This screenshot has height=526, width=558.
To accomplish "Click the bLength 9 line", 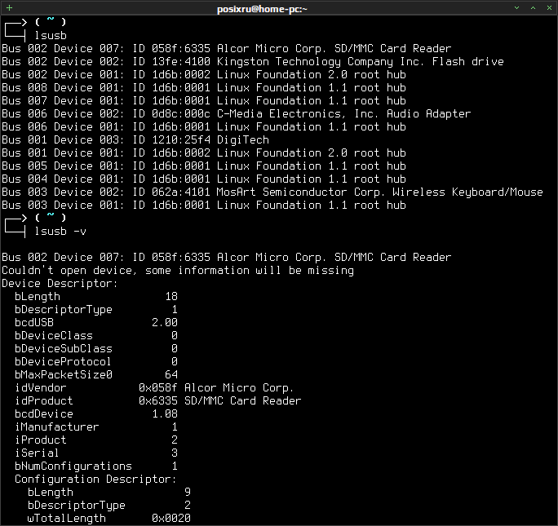I will coord(109,493).
